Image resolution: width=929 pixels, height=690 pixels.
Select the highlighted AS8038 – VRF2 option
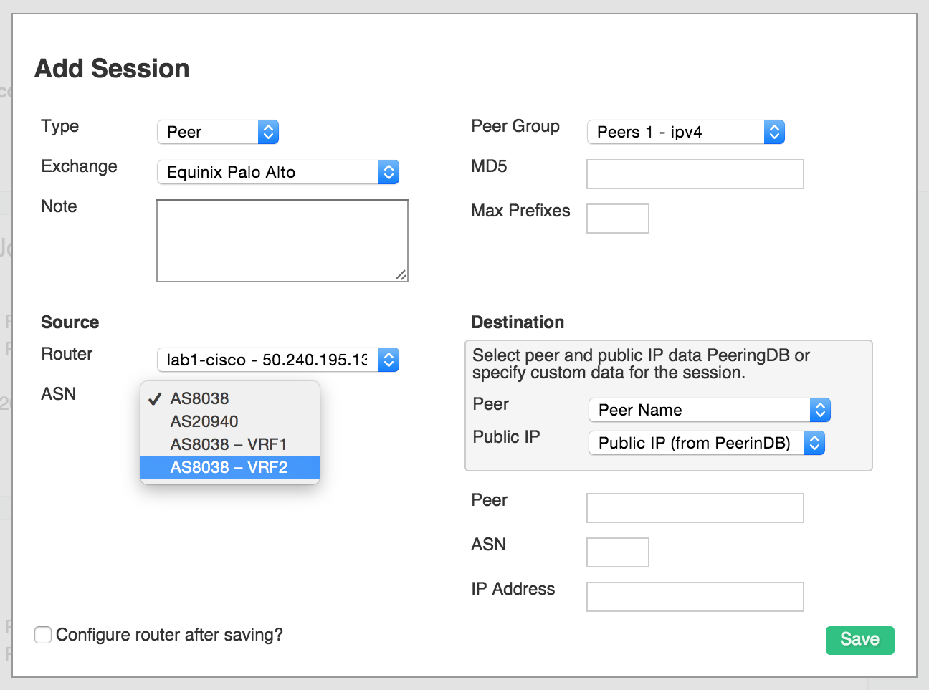click(x=229, y=467)
